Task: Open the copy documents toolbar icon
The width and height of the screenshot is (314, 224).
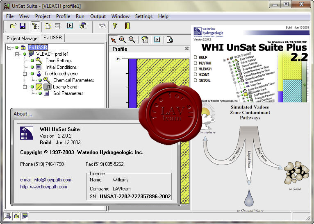Action: coord(83,26)
